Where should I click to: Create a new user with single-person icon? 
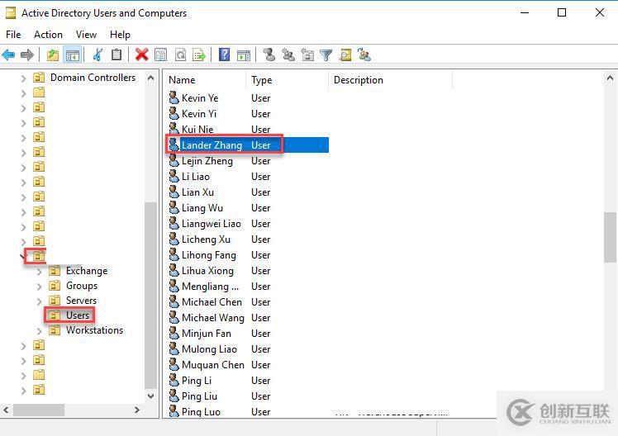click(269, 54)
